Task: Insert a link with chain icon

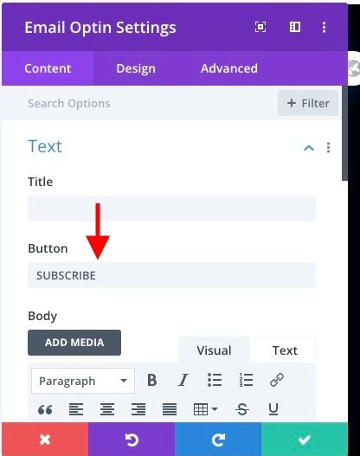Action: coord(277,380)
